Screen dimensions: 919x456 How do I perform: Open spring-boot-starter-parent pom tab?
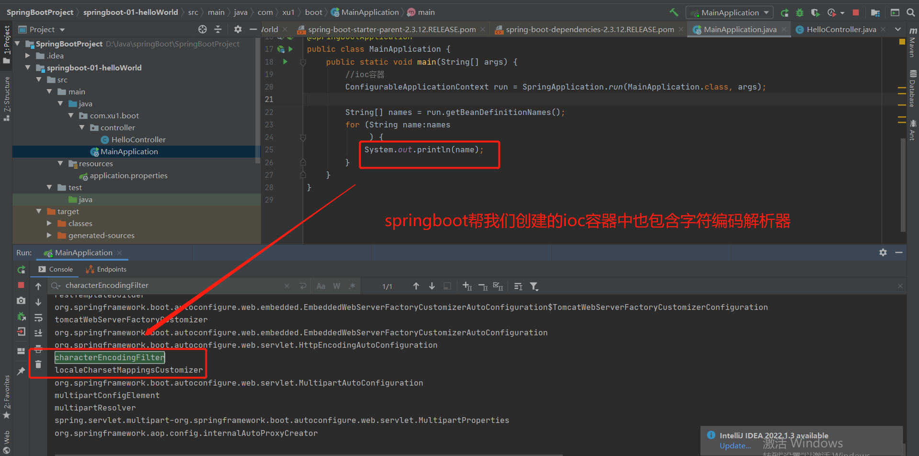(392, 30)
